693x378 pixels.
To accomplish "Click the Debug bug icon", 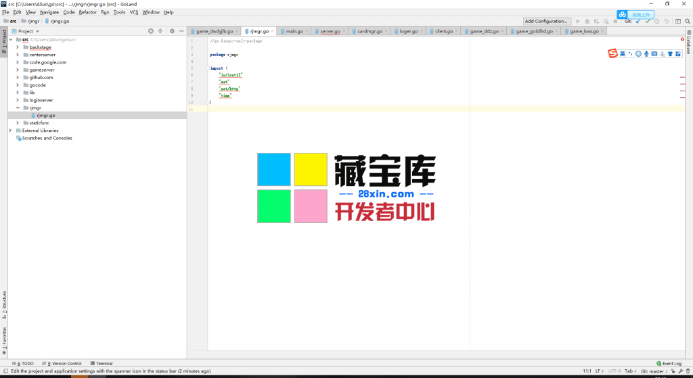I will (x=587, y=21).
